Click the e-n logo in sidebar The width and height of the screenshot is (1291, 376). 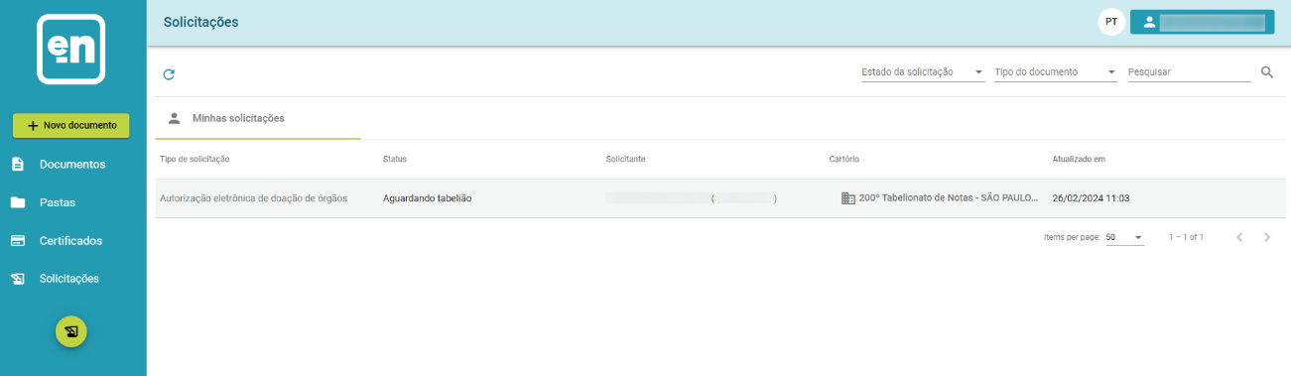pos(71,50)
